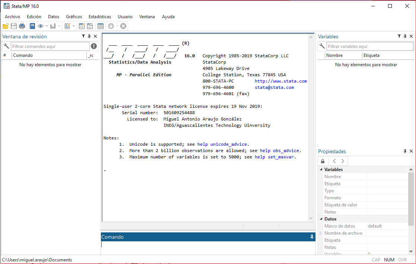Click the Filtrar variables aquí field
This screenshot has width=416, height=264.
(370, 46)
